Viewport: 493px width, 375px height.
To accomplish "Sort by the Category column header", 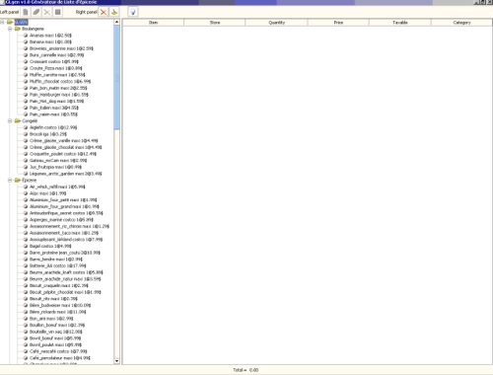I will pyautogui.click(x=461, y=23).
